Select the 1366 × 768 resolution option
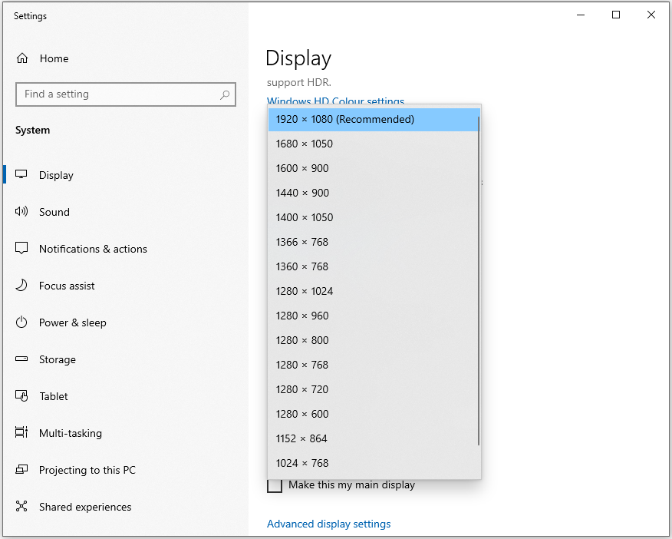The height and width of the screenshot is (539, 672). coord(374,242)
